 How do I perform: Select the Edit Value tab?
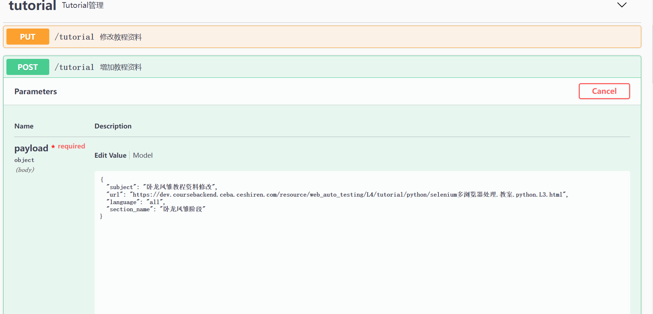(110, 156)
